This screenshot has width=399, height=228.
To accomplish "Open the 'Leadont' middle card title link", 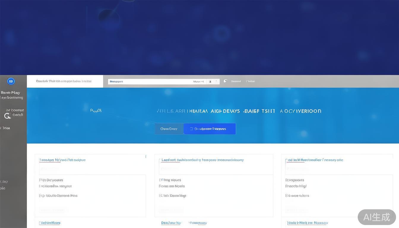I will tap(202, 160).
